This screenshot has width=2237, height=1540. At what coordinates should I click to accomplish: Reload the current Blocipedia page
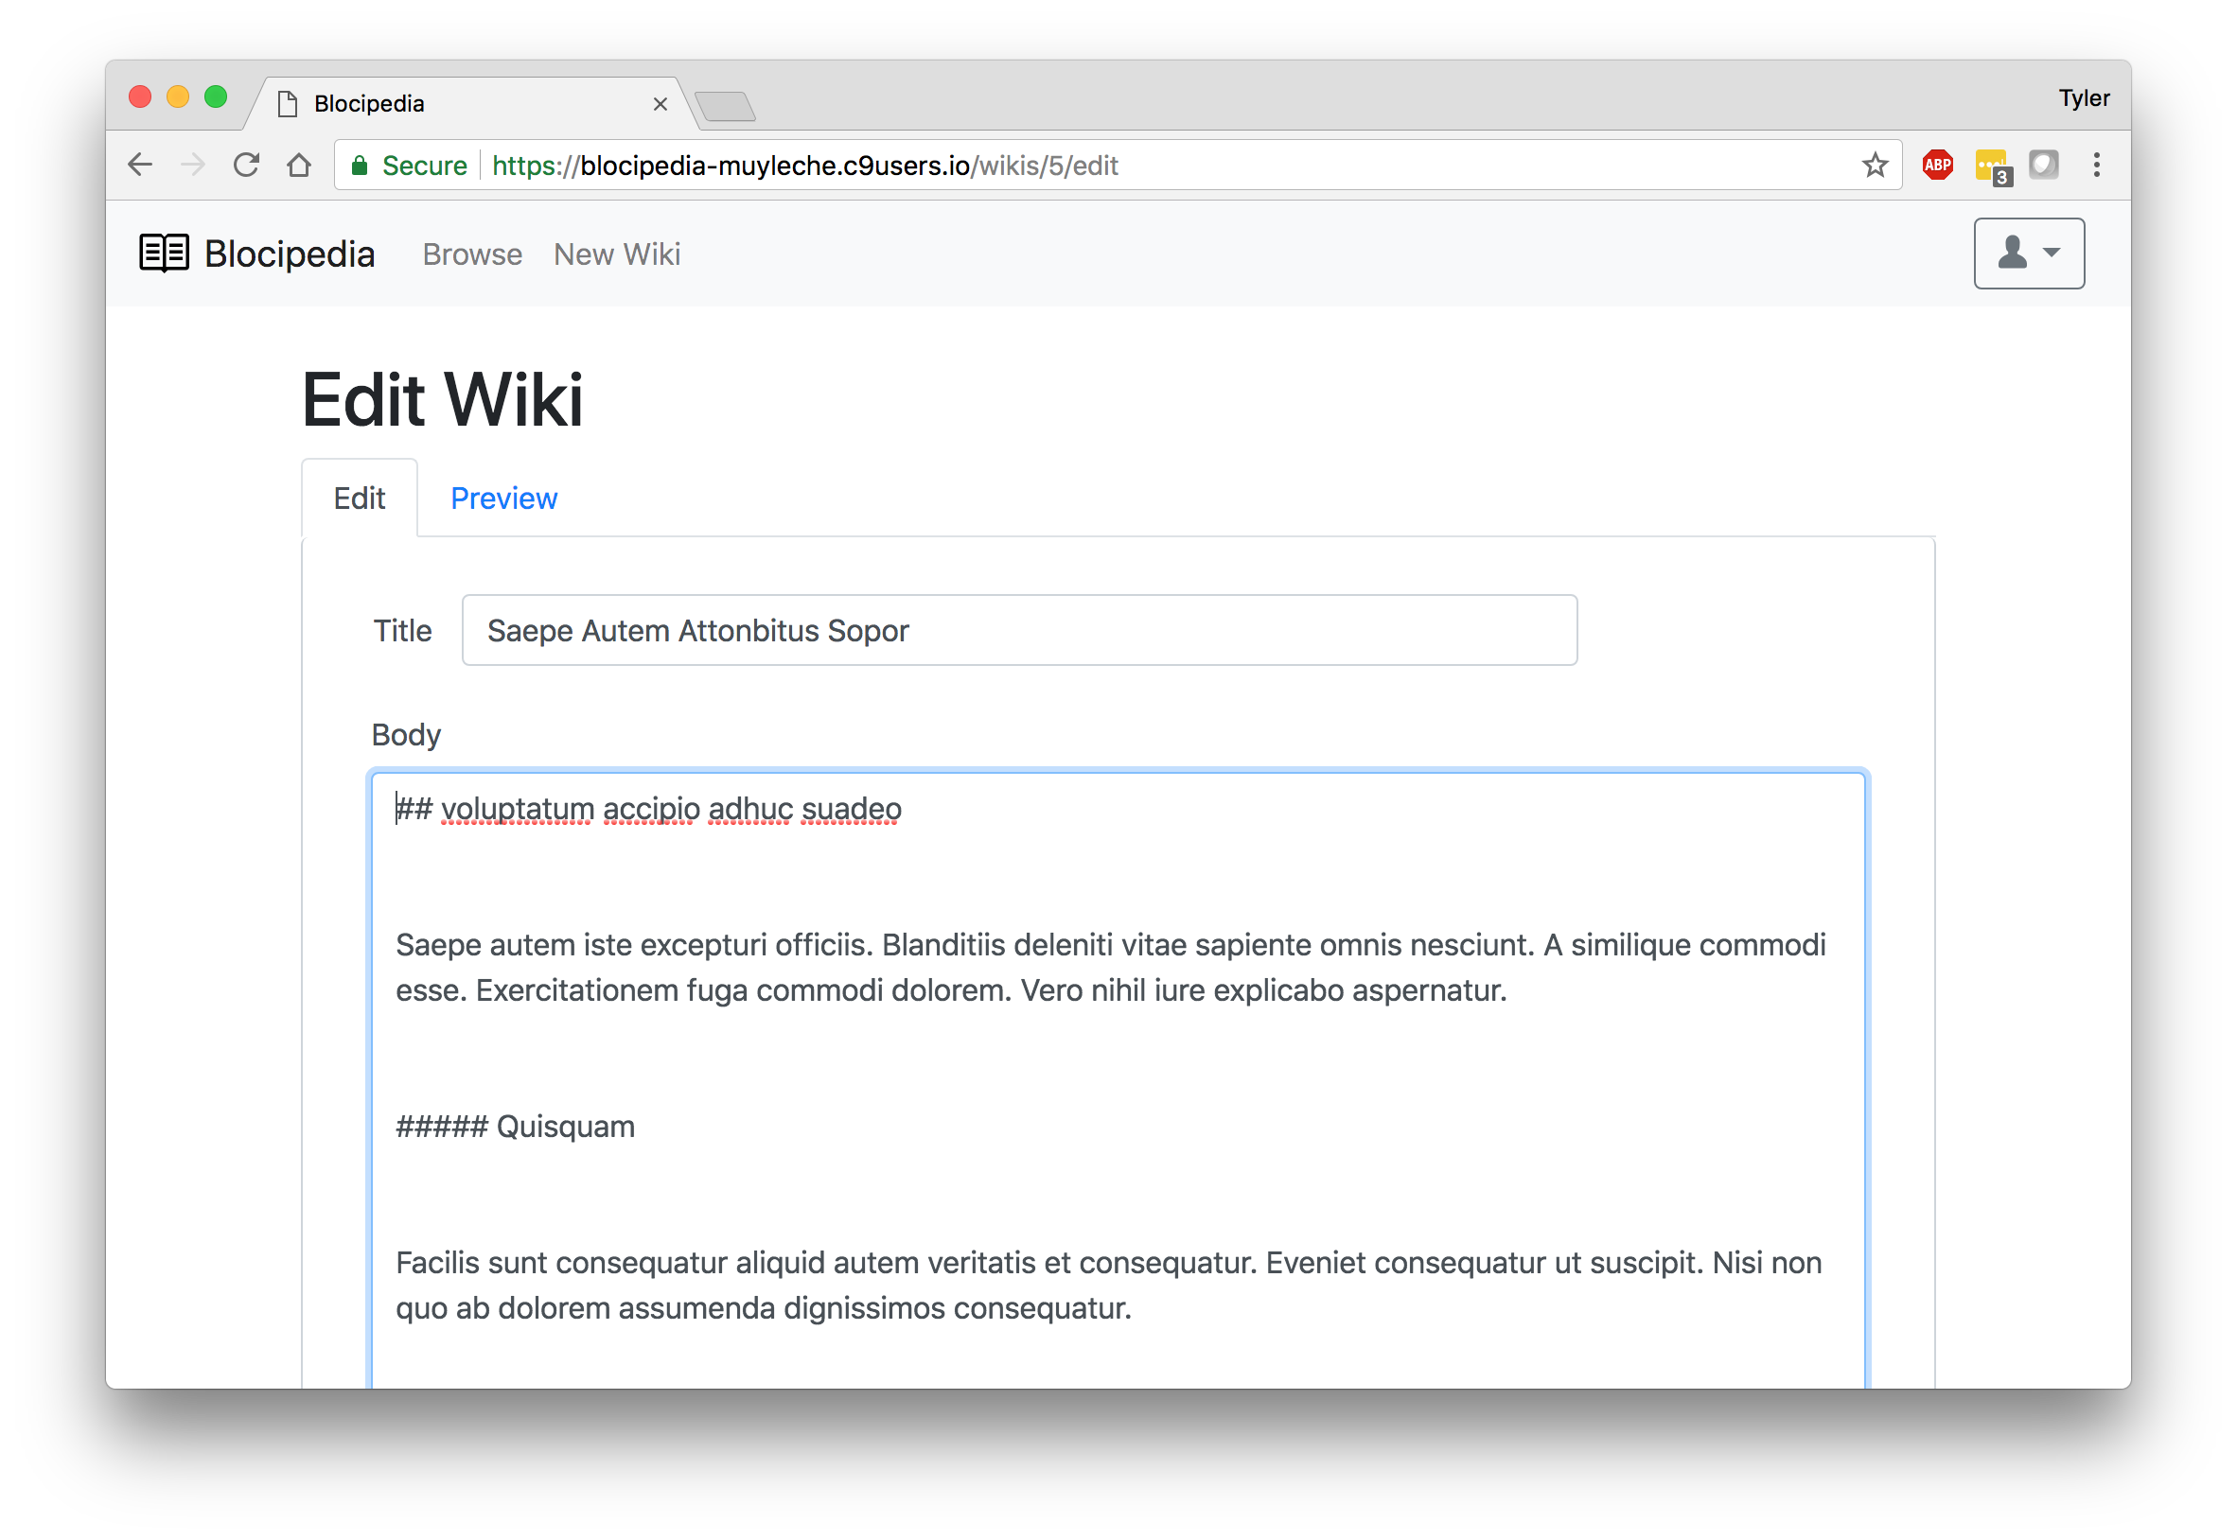coord(247,164)
